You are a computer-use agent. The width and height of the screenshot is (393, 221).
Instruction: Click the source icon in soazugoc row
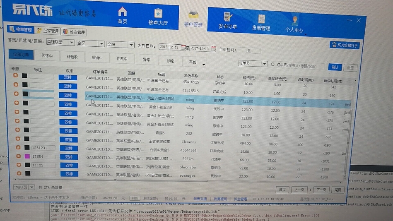point(19,173)
